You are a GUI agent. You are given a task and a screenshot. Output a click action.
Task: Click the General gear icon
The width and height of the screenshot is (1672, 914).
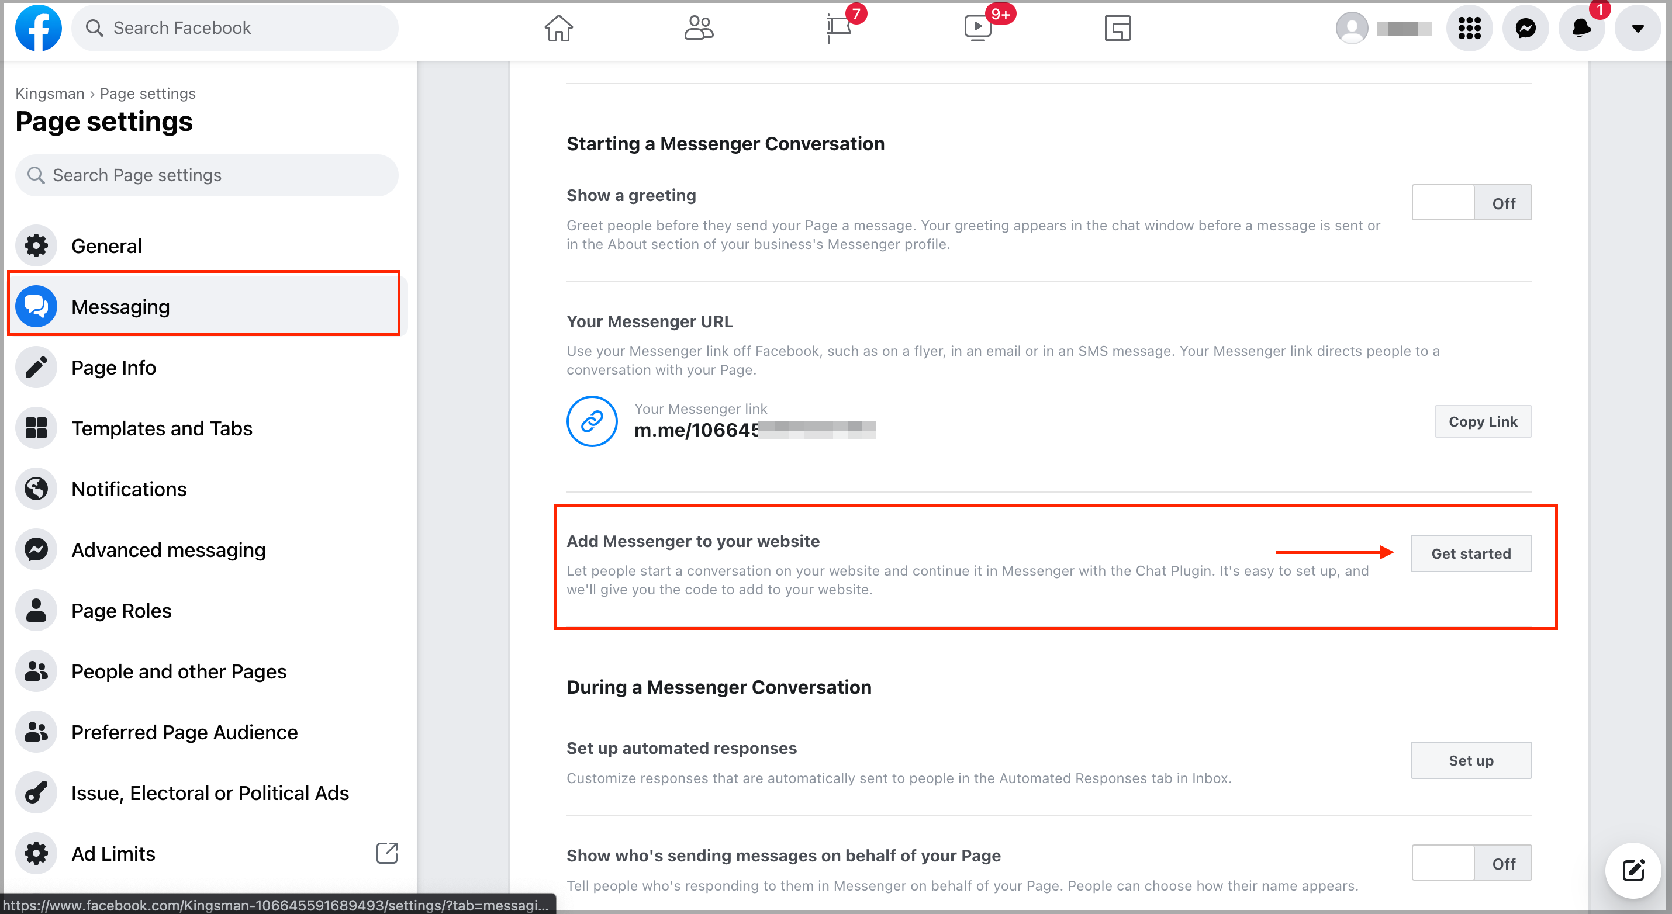[36, 246]
